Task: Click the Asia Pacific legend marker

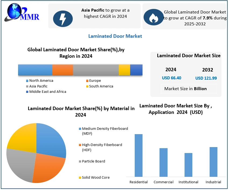Action: [27, 86]
